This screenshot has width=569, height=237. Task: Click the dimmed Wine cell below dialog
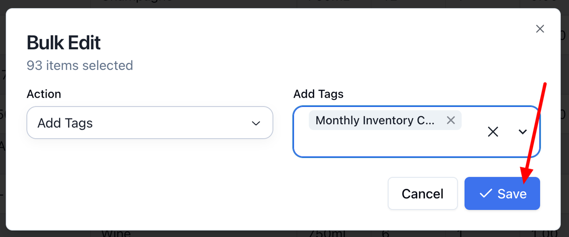click(116, 234)
